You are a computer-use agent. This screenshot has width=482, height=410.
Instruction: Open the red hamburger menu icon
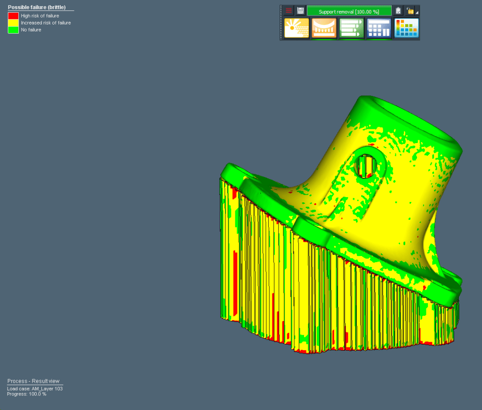tap(289, 11)
